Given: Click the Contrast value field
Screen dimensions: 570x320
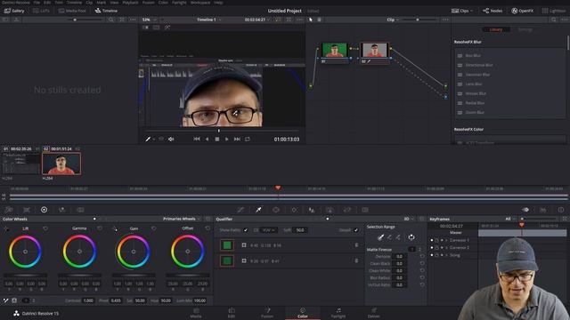Looking at the screenshot, I should [x=88, y=300].
